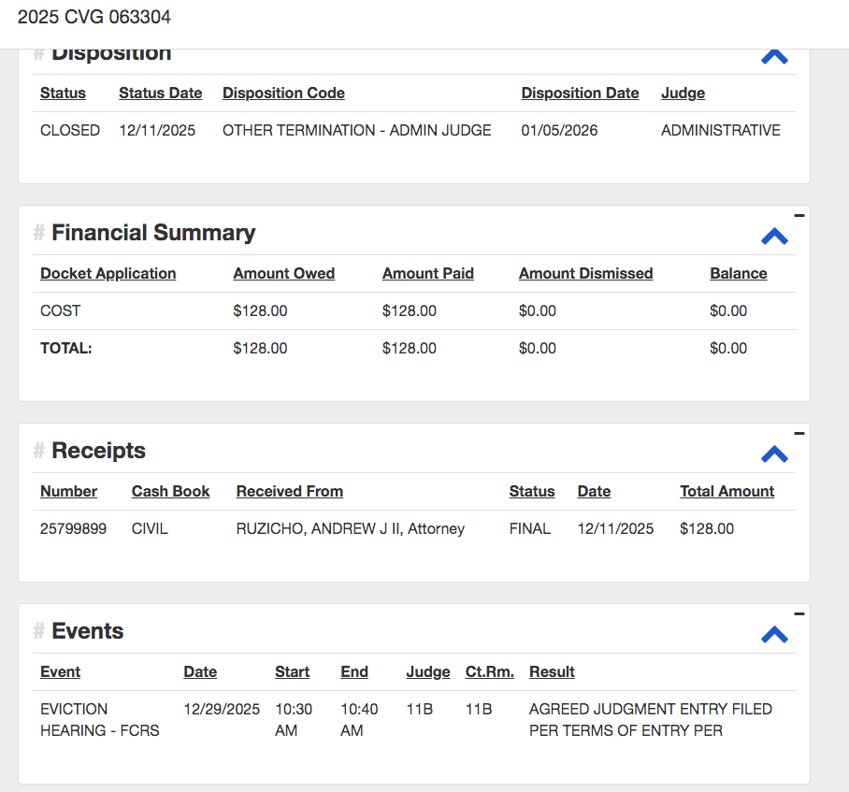Sort by Disposition Code column header

click(x=283, y=94)
